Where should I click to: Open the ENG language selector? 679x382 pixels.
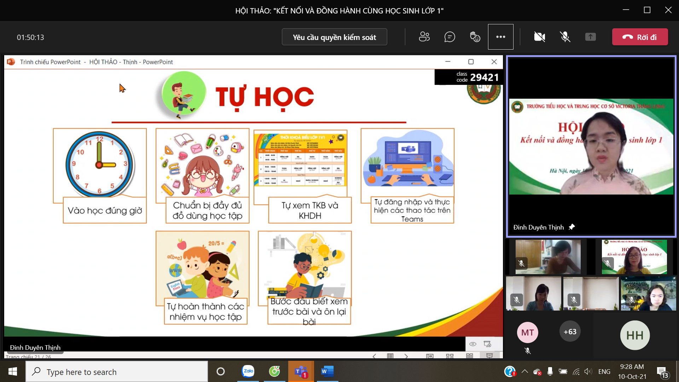point(604,371)
